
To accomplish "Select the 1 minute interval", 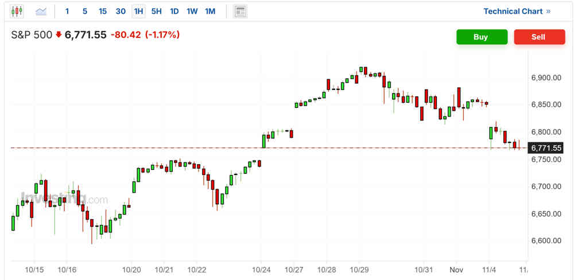I will 67,11.
